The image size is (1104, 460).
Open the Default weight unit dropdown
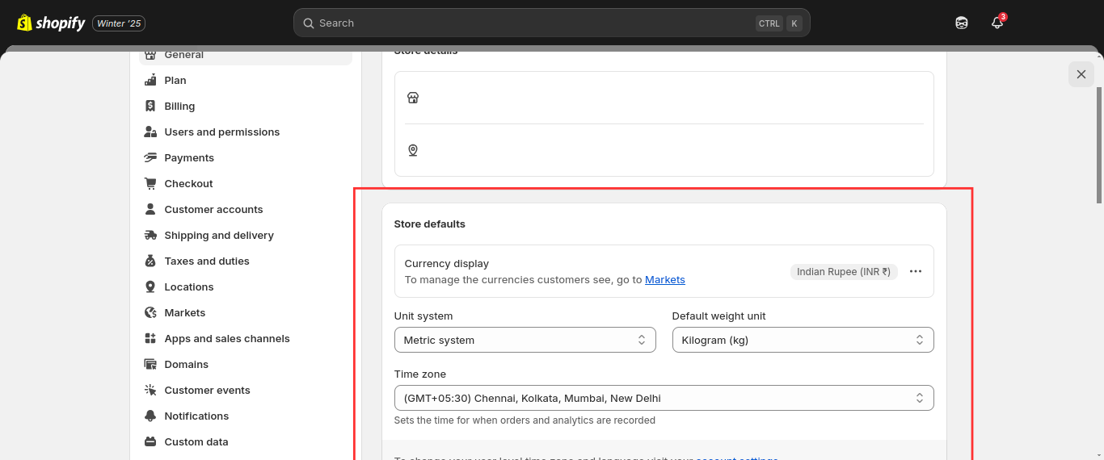[x=803, y=340]
